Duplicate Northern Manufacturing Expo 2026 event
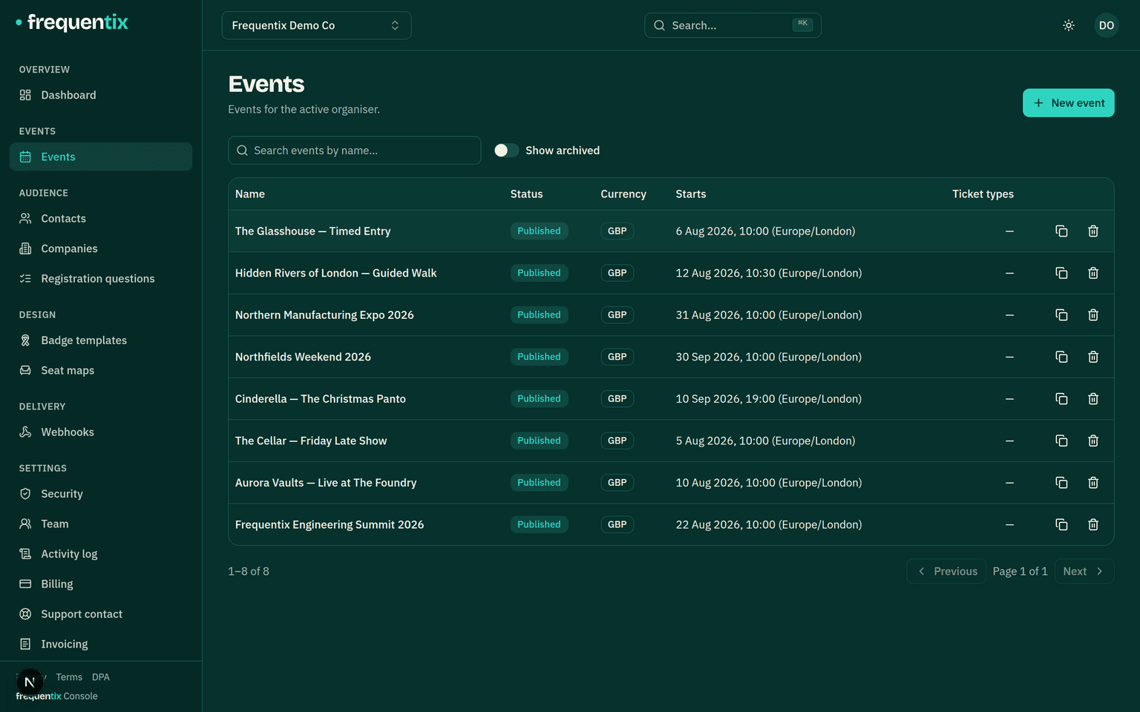Image resolution: width=1140 pixels, height=712 pixels. (1061, 315)
